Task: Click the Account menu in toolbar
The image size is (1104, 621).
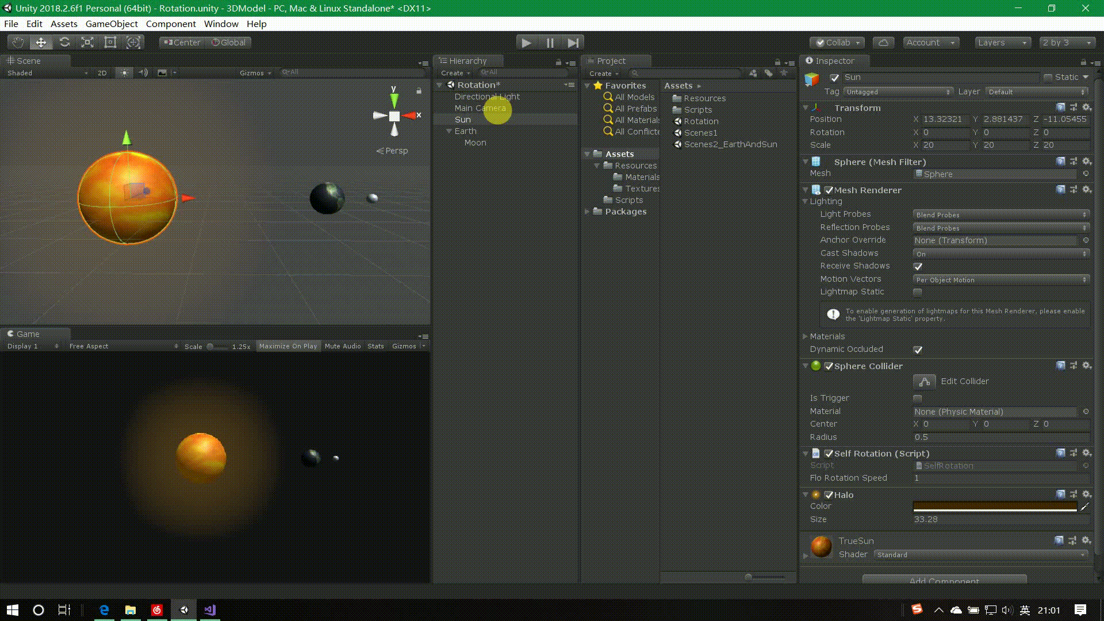Action: [930, 42]
